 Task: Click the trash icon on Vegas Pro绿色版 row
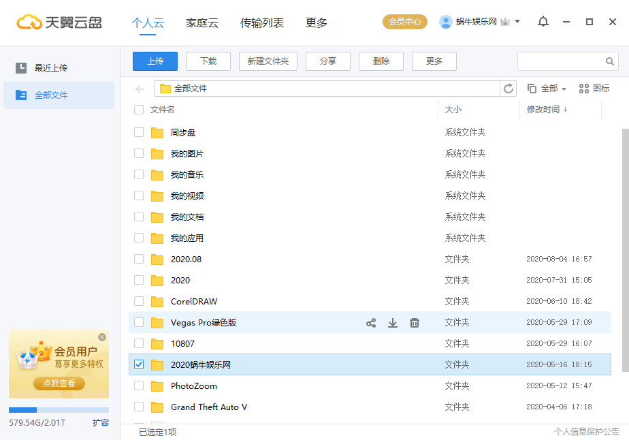(x=415, y=324)
